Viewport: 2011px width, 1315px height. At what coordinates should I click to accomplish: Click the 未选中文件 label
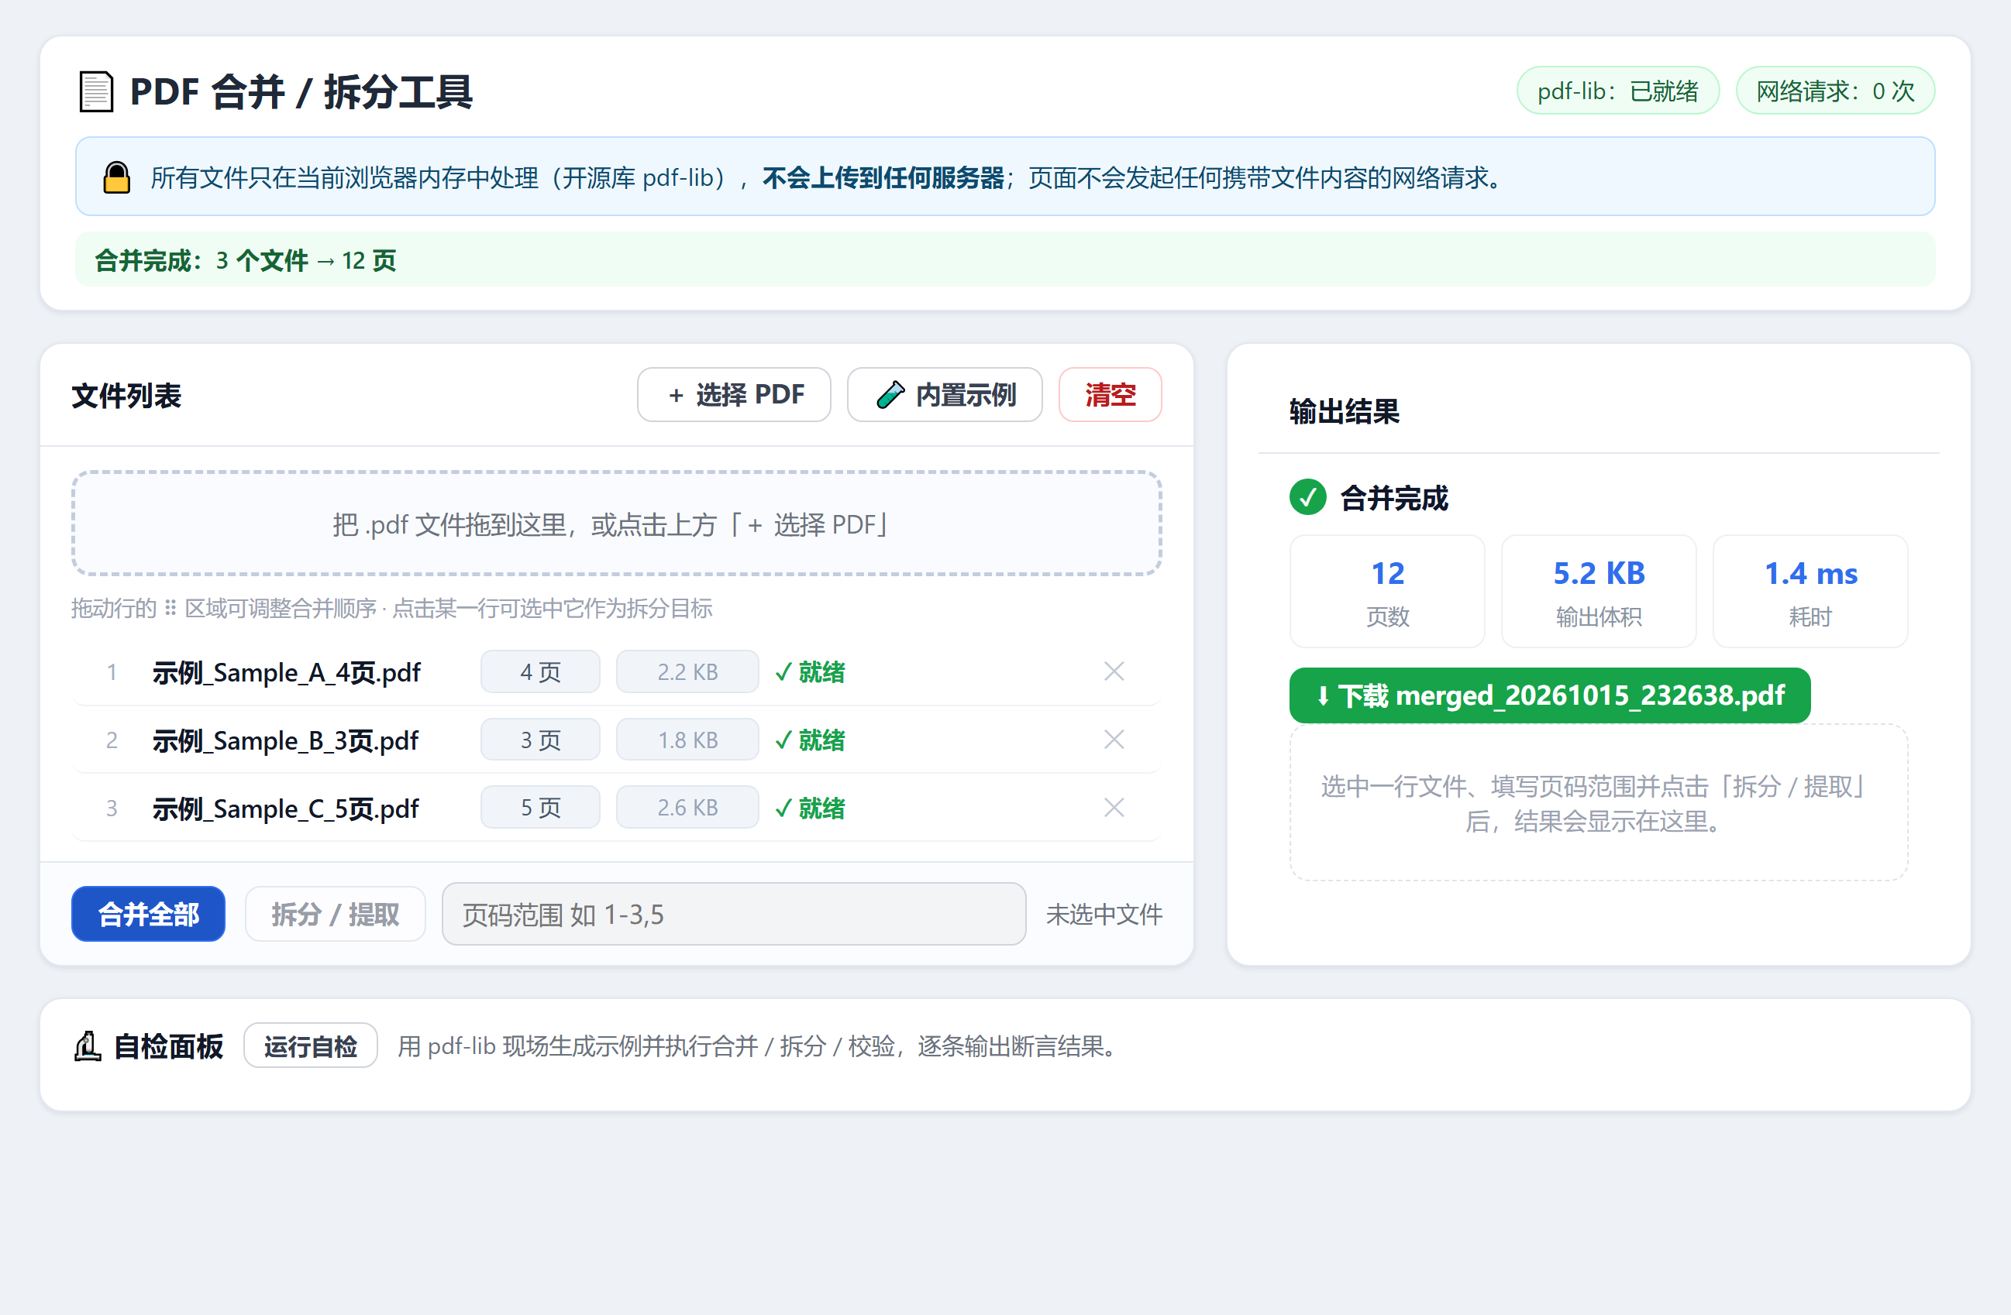tap(1104, 914)
